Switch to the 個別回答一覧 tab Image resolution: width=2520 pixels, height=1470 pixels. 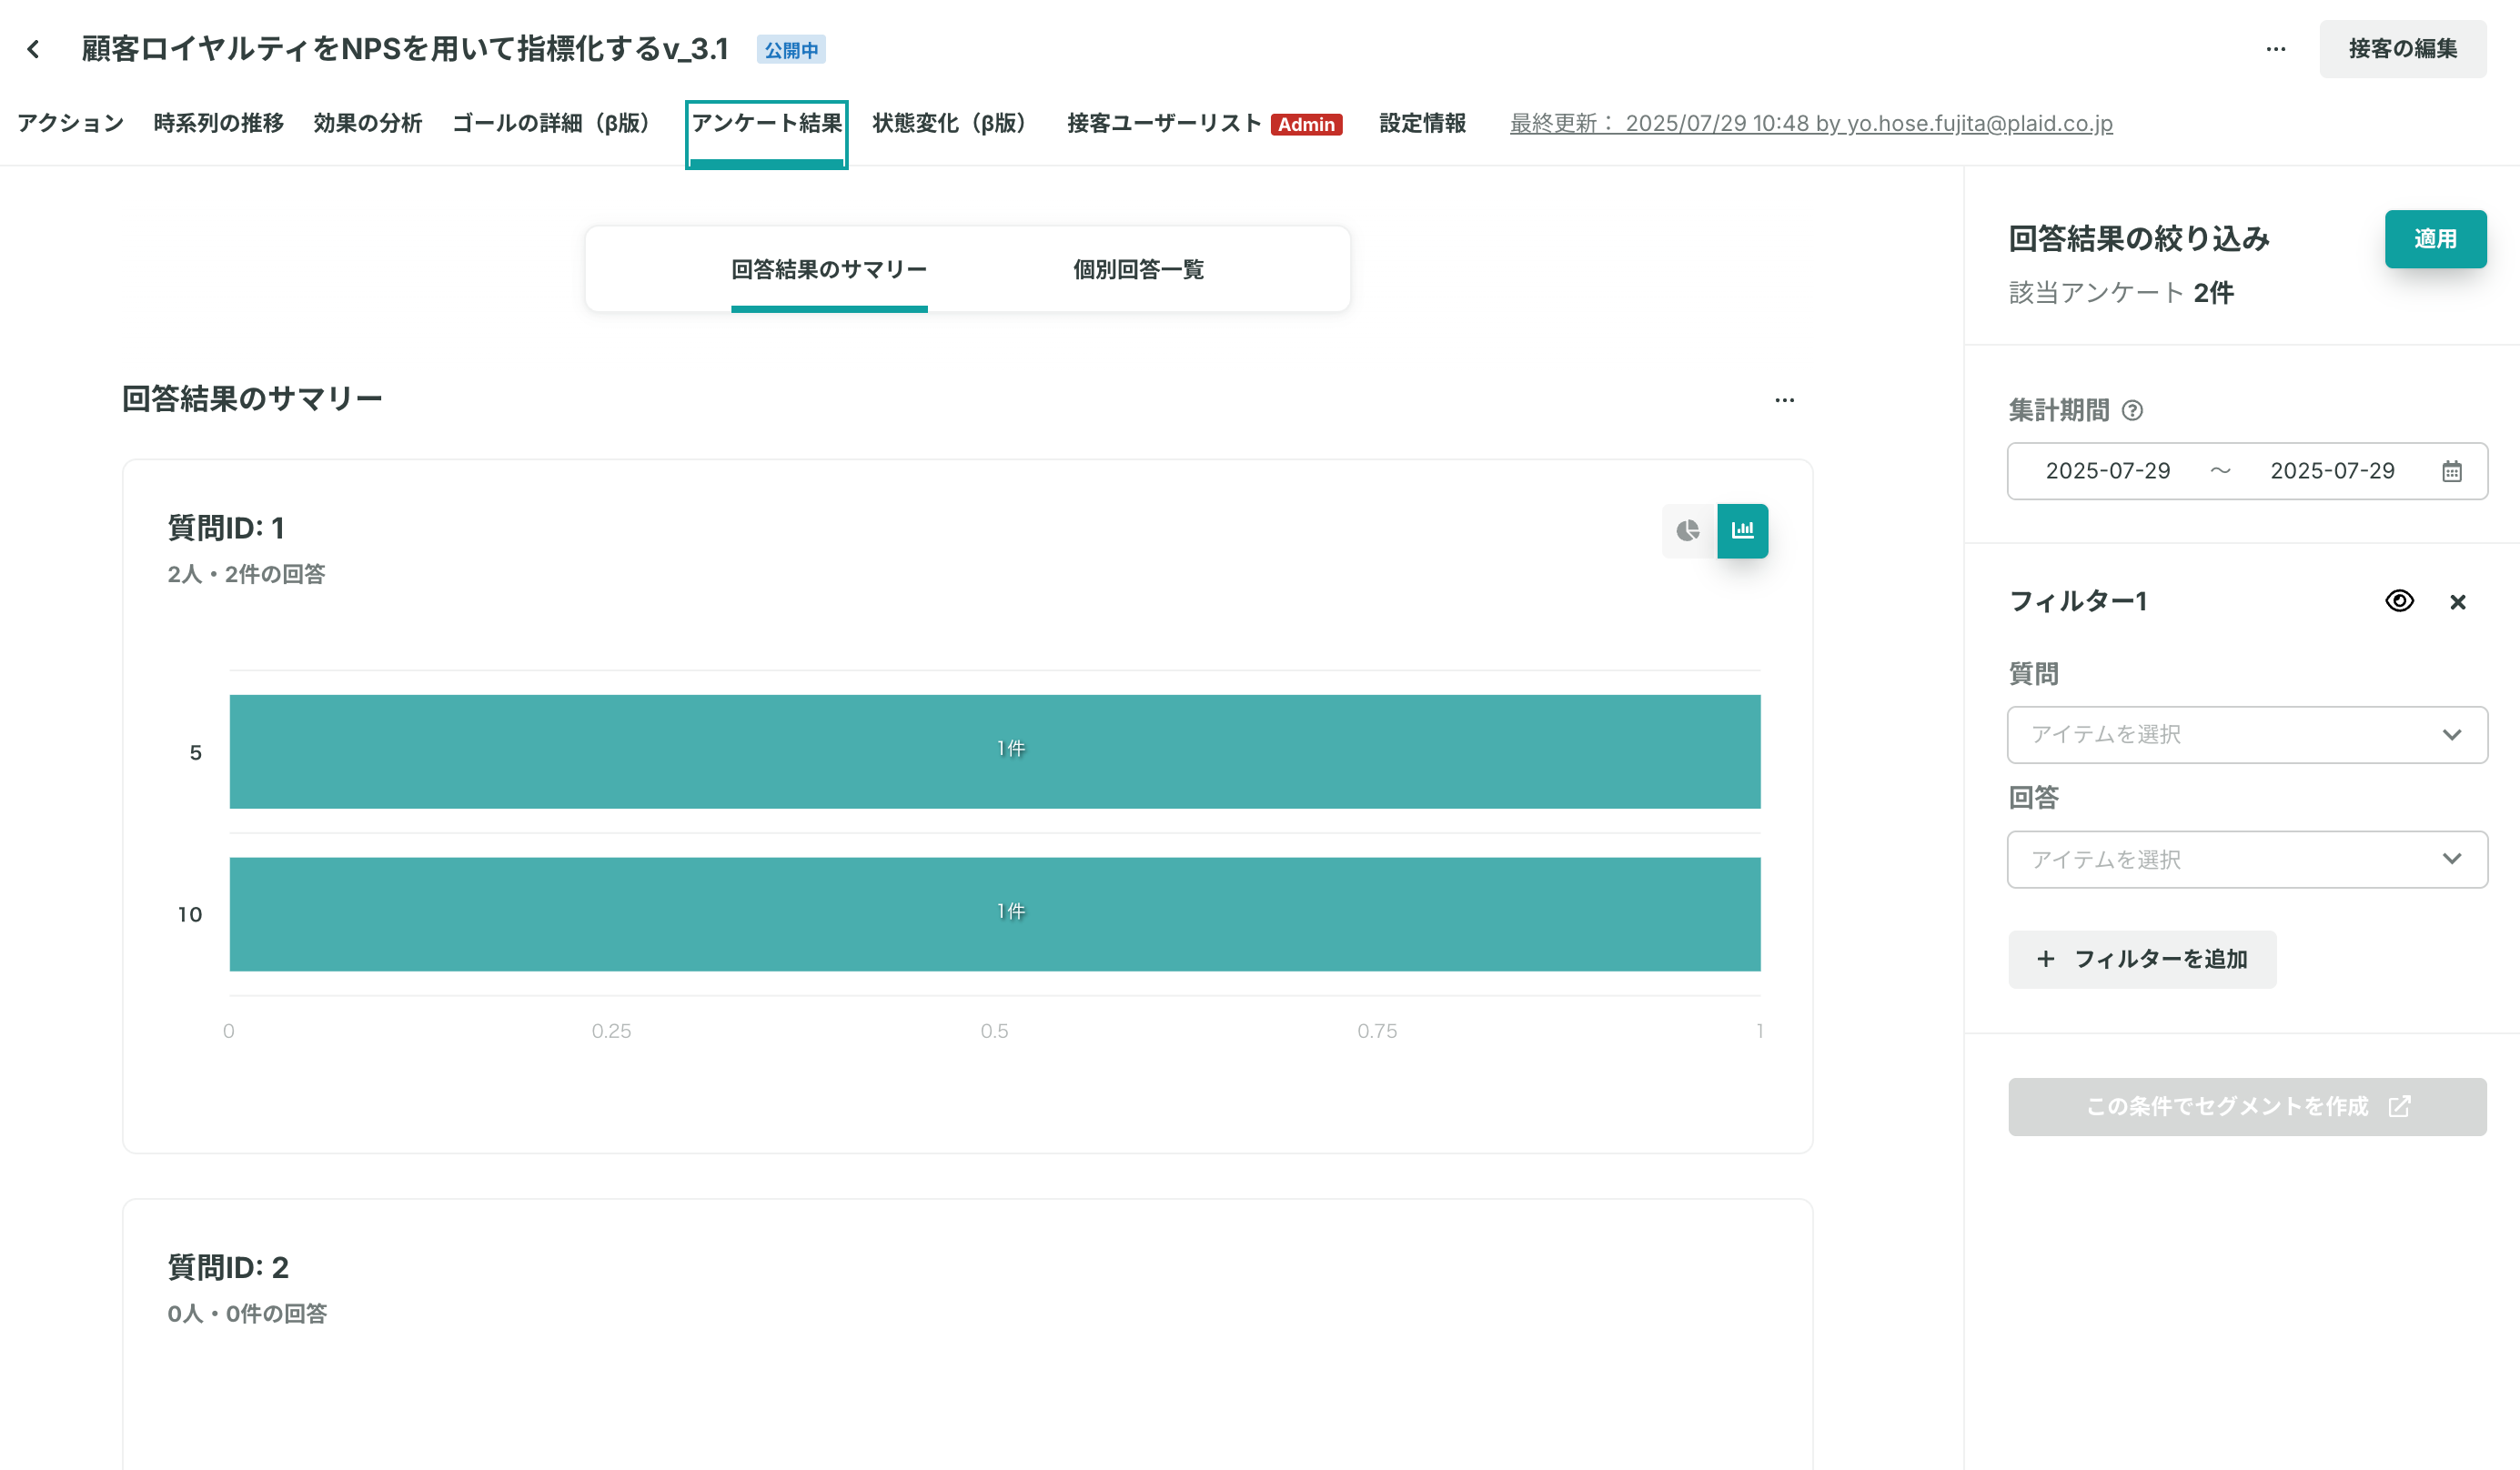[x=1138, y=269]
